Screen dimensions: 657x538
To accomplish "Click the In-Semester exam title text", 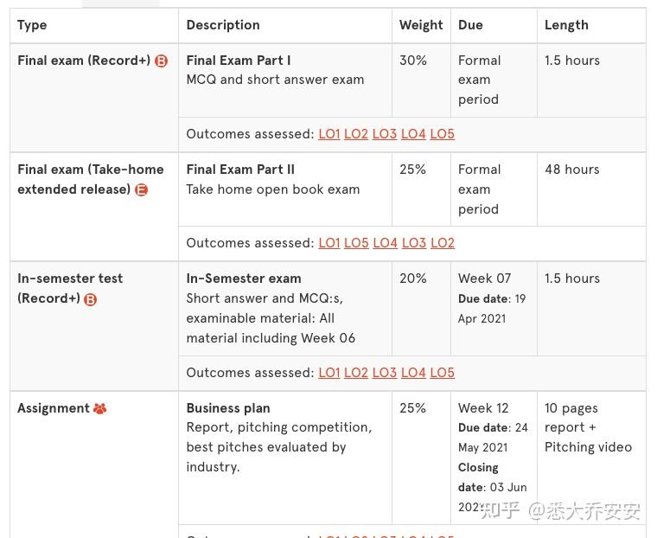I will click(244, 279).
